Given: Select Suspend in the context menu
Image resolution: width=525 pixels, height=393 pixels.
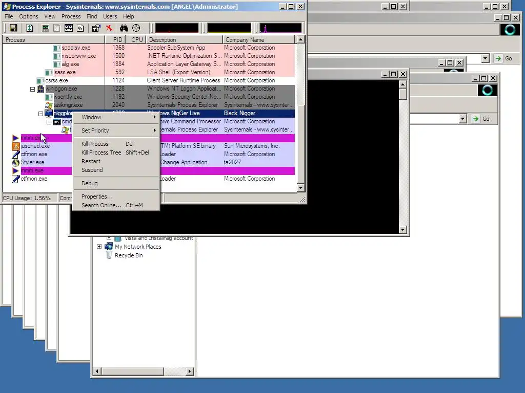Looking at the screenshot, I should click(116, 170).
